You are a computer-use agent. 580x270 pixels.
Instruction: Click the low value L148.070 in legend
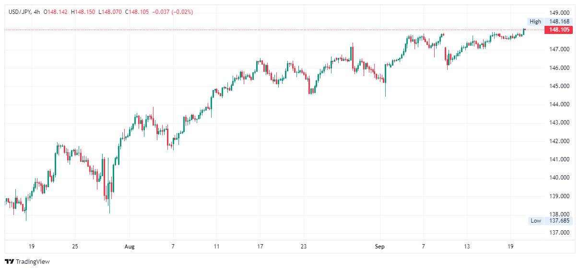(x=110, y=12)
